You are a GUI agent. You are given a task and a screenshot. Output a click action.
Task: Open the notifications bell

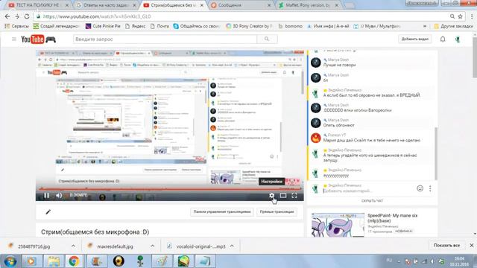[x=443, y=39]
